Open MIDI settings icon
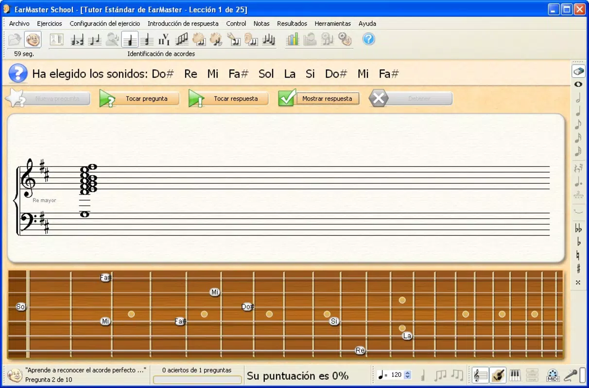Image resolution: width=589 pixels, height=388 pixels. [x=553, y=375]
